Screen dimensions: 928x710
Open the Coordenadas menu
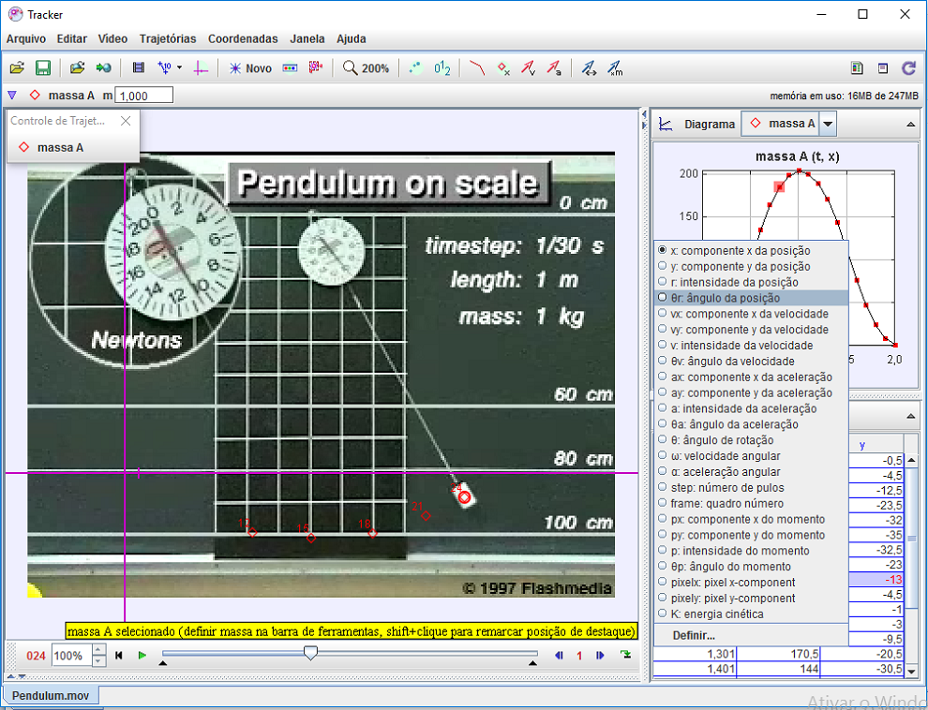(243, 39)
